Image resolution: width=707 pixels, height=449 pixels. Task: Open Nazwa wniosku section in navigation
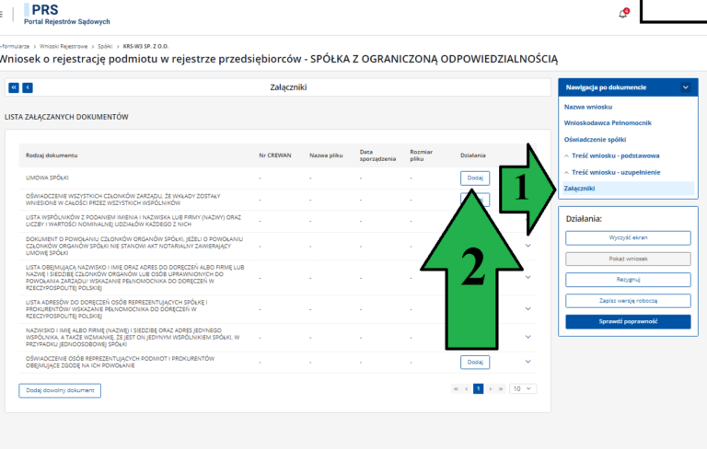click(588, 107)
